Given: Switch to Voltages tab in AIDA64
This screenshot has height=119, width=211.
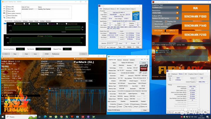Looking at the screenshot, I should click(x=25, y=21).
